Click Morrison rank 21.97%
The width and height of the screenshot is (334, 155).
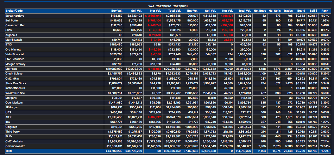point(325,69)
